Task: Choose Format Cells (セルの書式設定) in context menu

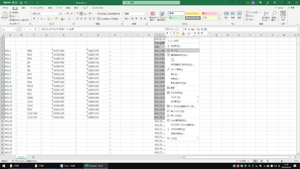Action: [x=182, y=121]
